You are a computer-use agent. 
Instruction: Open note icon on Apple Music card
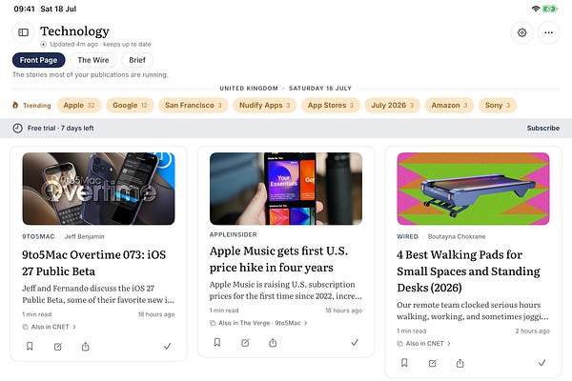tap(245, 343)
